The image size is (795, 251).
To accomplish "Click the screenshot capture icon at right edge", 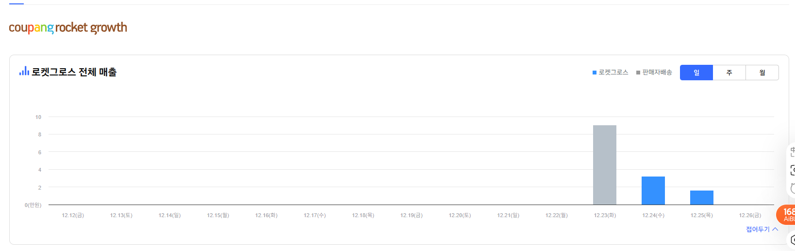I will pos(792,170).
